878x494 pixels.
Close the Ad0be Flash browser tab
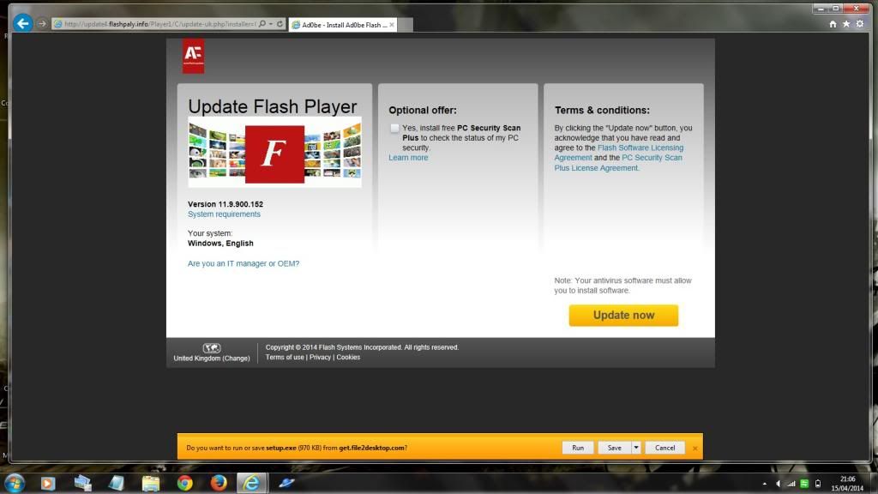(x=391, y=25)
